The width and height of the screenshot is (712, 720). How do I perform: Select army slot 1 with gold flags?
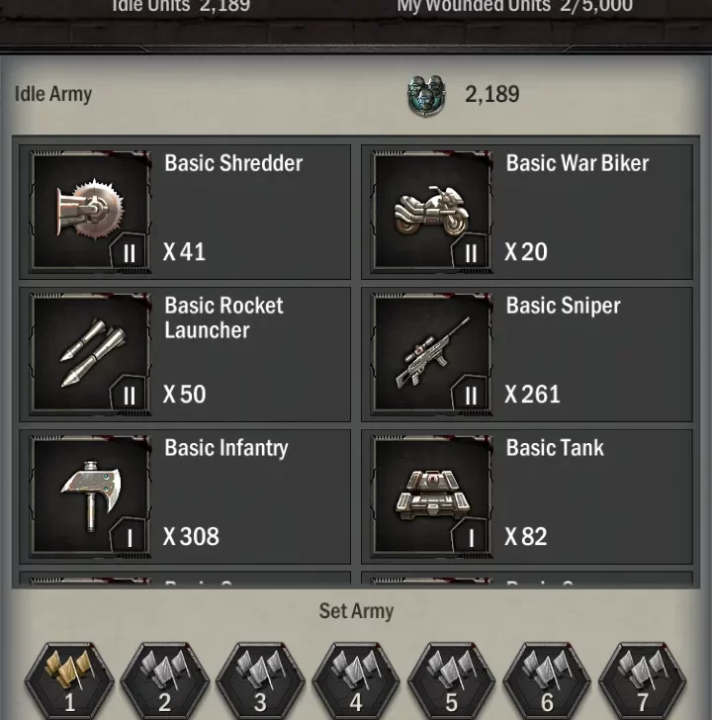69,680
